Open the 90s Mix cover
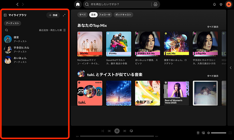The width and height of the screenshot is (234, 140). point(90,44)
